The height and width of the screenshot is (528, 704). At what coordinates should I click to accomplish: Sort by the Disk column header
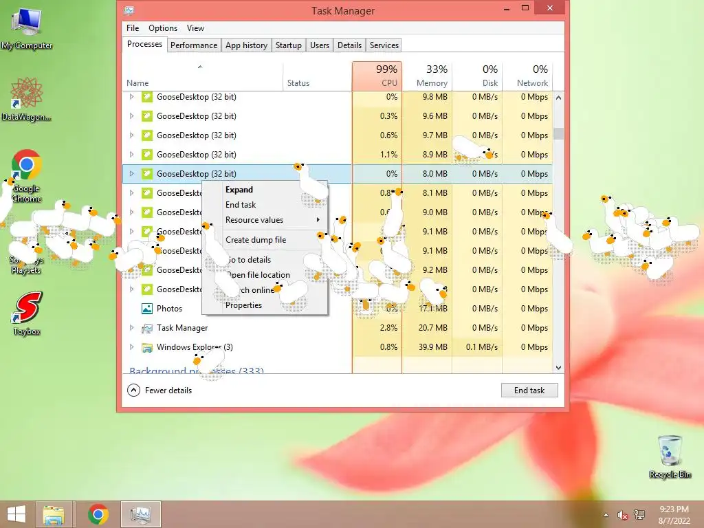(477, 76)
